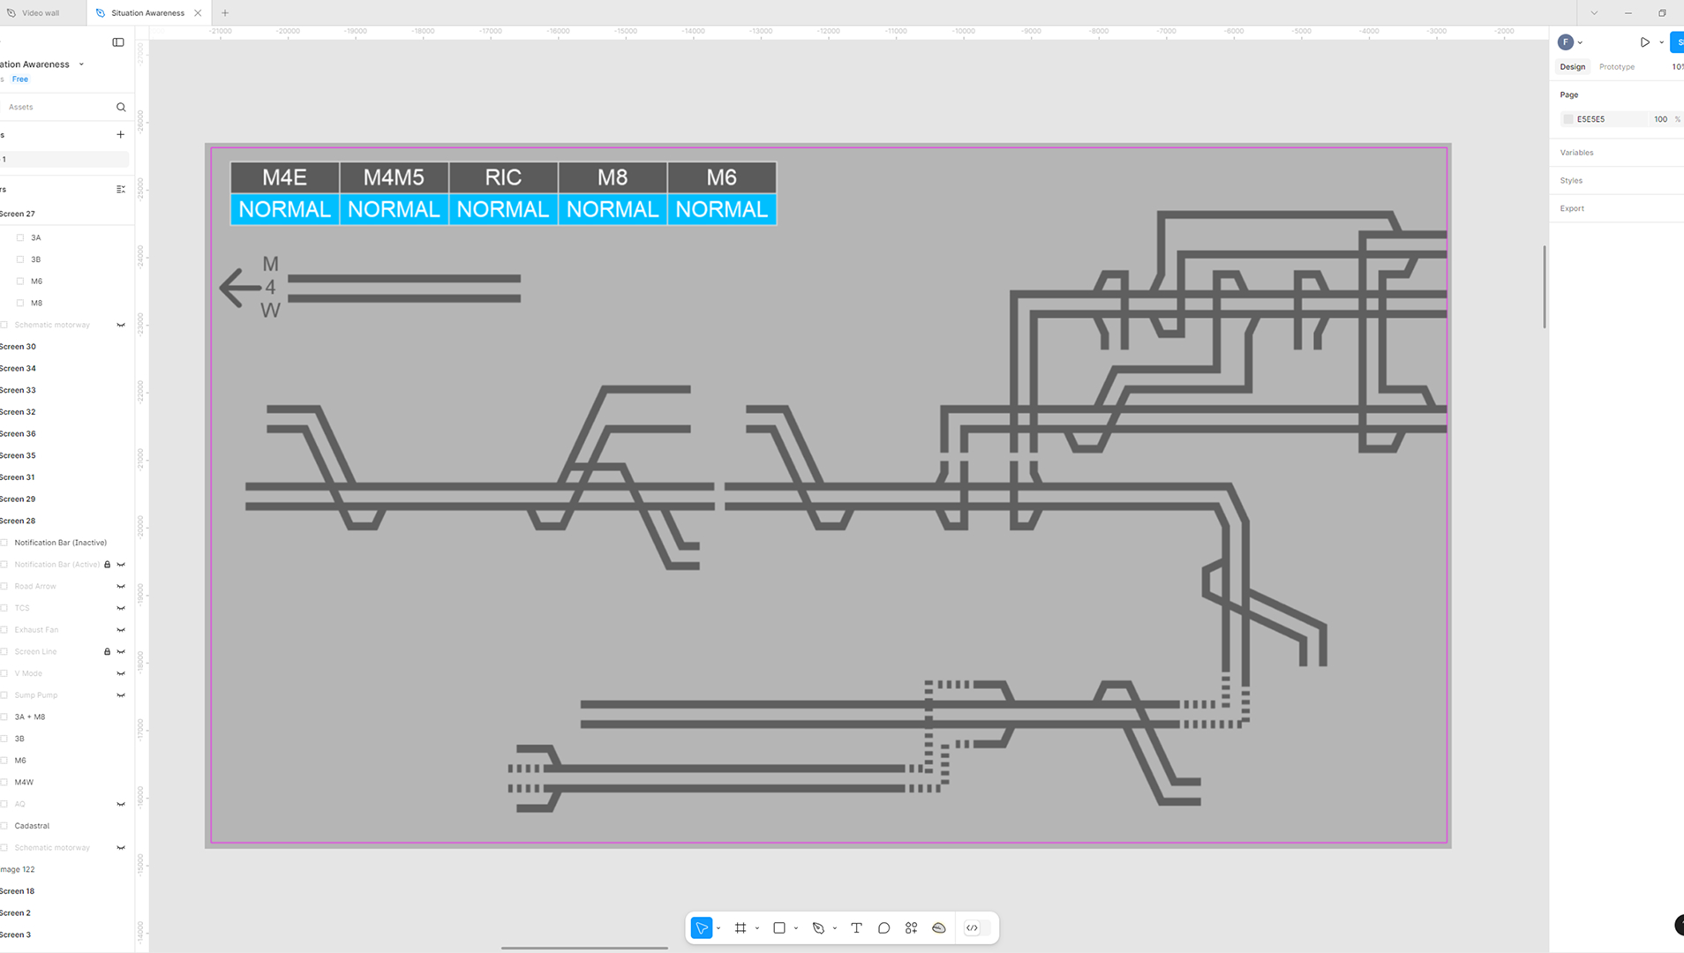Open the window tabs chevron dropdown at top right
The width and height of the screenshot is (1684, 953).
coord(1594,13)
